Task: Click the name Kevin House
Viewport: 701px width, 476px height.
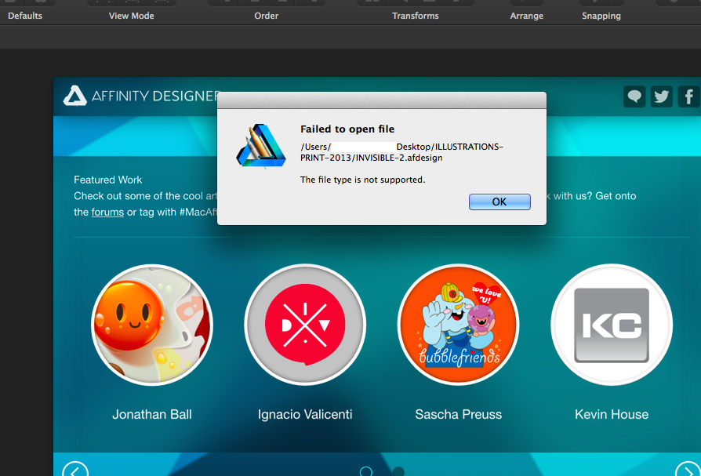Action: [612, 414]
